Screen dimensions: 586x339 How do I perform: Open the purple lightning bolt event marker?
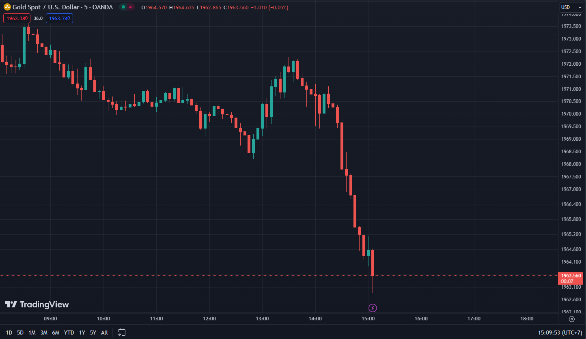(x=373, y=308)
